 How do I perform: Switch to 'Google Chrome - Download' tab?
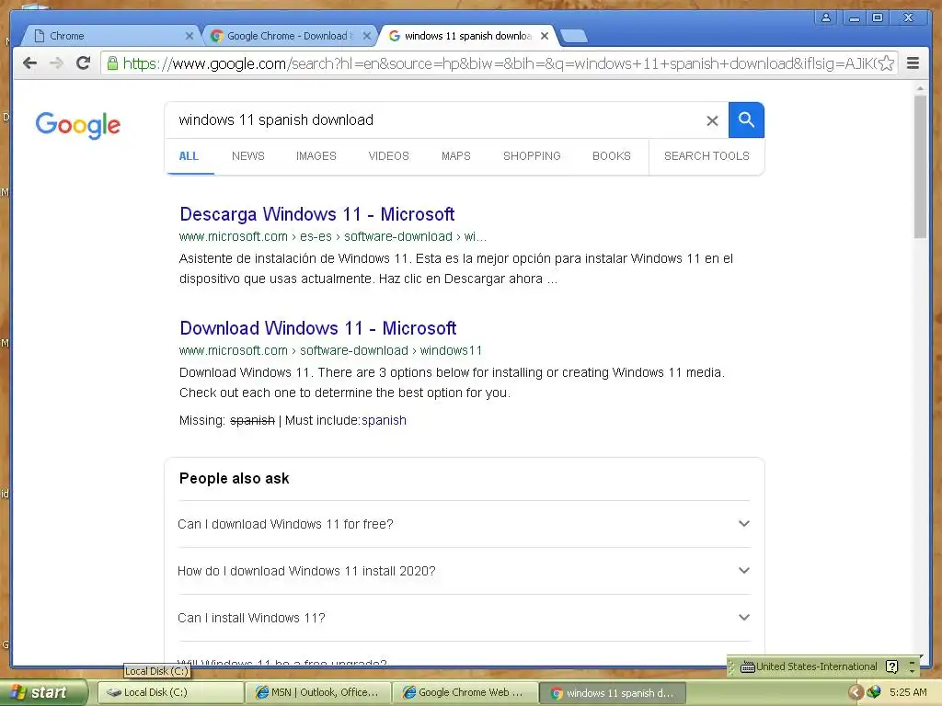(x=290, y=36)
